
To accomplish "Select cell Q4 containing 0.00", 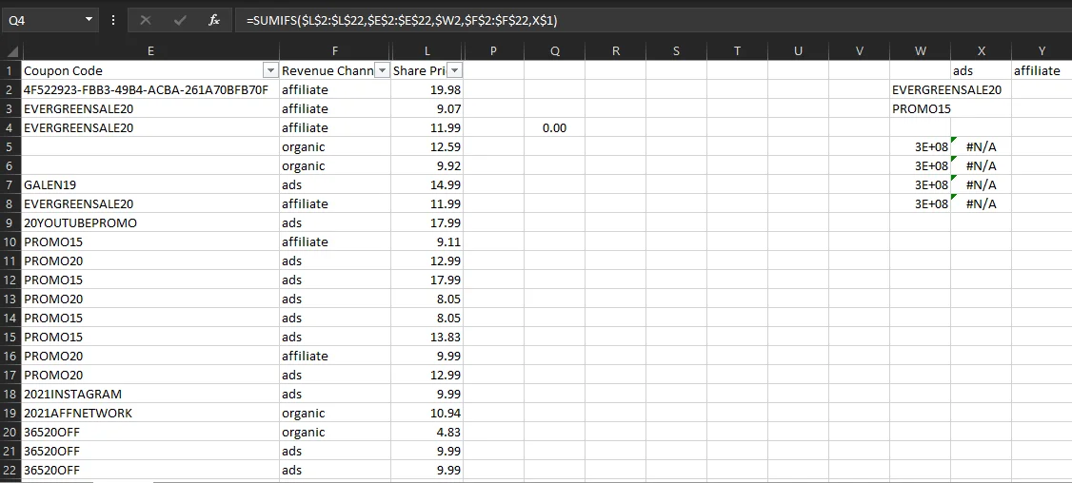I will pos(554,128).
